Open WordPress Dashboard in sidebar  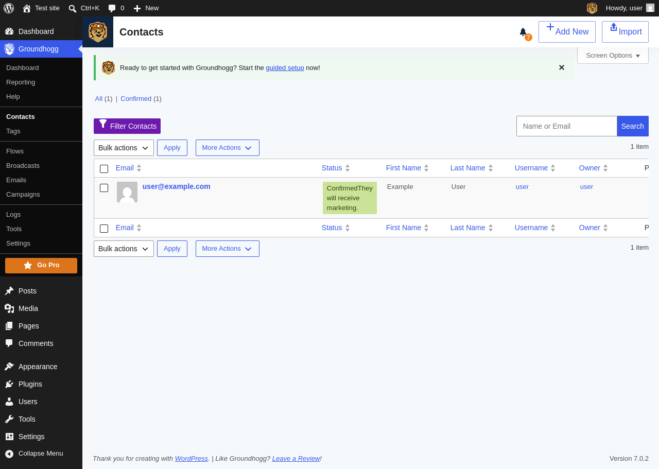(41, 31)
